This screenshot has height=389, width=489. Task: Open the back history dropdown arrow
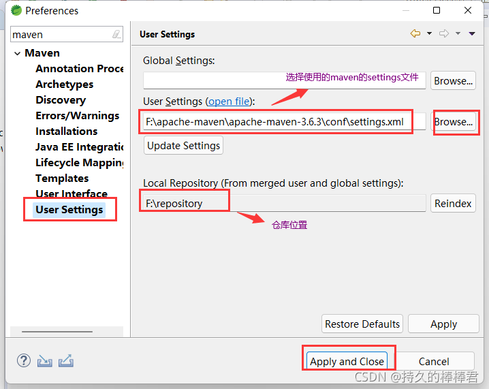pos(430,33)
